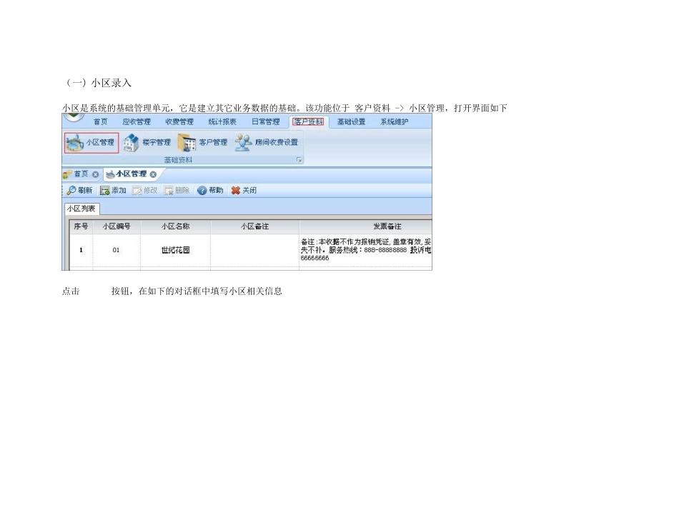679x525 pixels.
Task: Select the 01 小区编号 cell
Action: (x=116, y=250)
